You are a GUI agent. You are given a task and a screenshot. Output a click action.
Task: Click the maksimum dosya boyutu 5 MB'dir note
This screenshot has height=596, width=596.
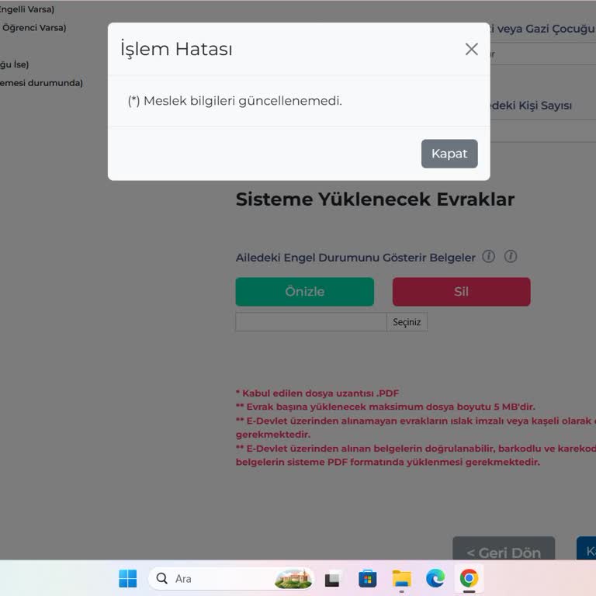click(386, 407)
